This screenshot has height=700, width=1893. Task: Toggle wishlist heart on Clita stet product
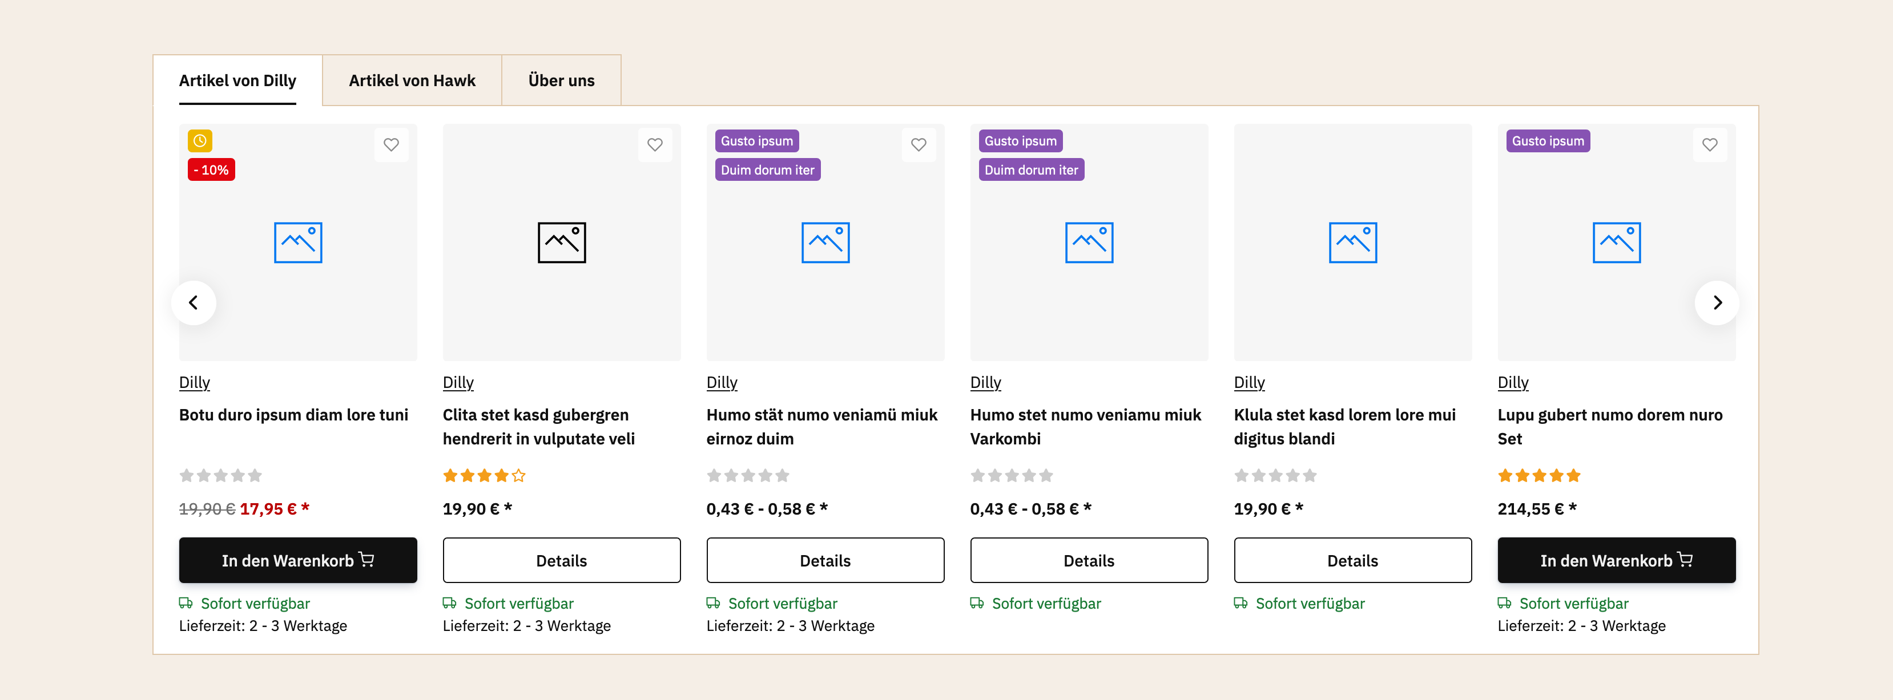tap(655, 145)
